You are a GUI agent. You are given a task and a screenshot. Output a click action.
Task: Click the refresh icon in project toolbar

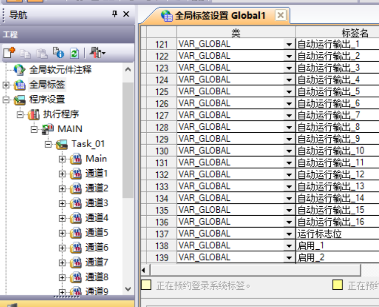coord(74,53)
